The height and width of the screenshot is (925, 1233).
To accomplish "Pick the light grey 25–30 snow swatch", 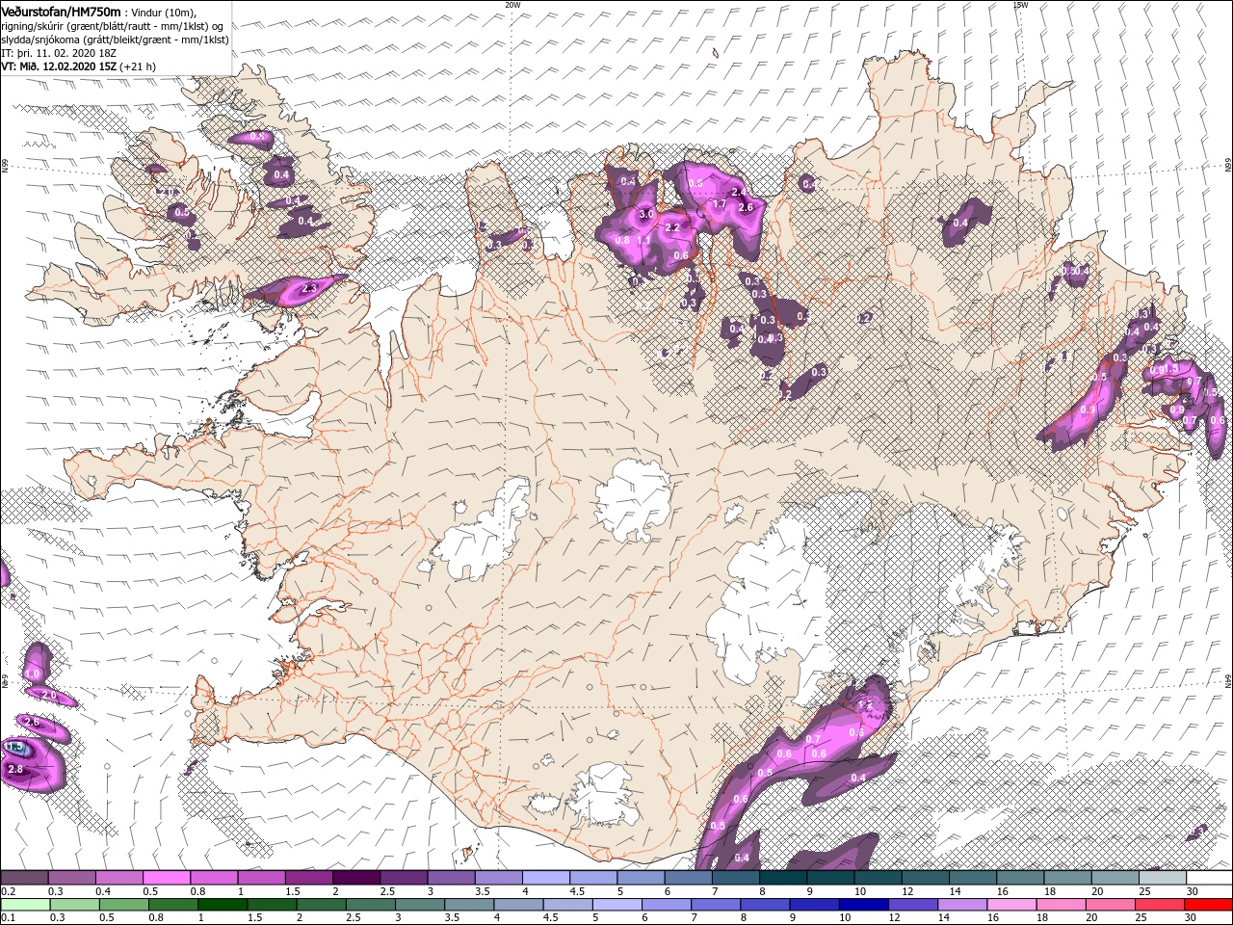I will 1162,878.
